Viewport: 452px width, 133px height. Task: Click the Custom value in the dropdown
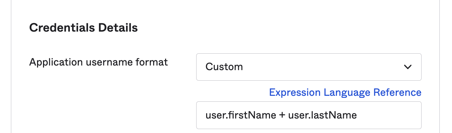[224, 67]
